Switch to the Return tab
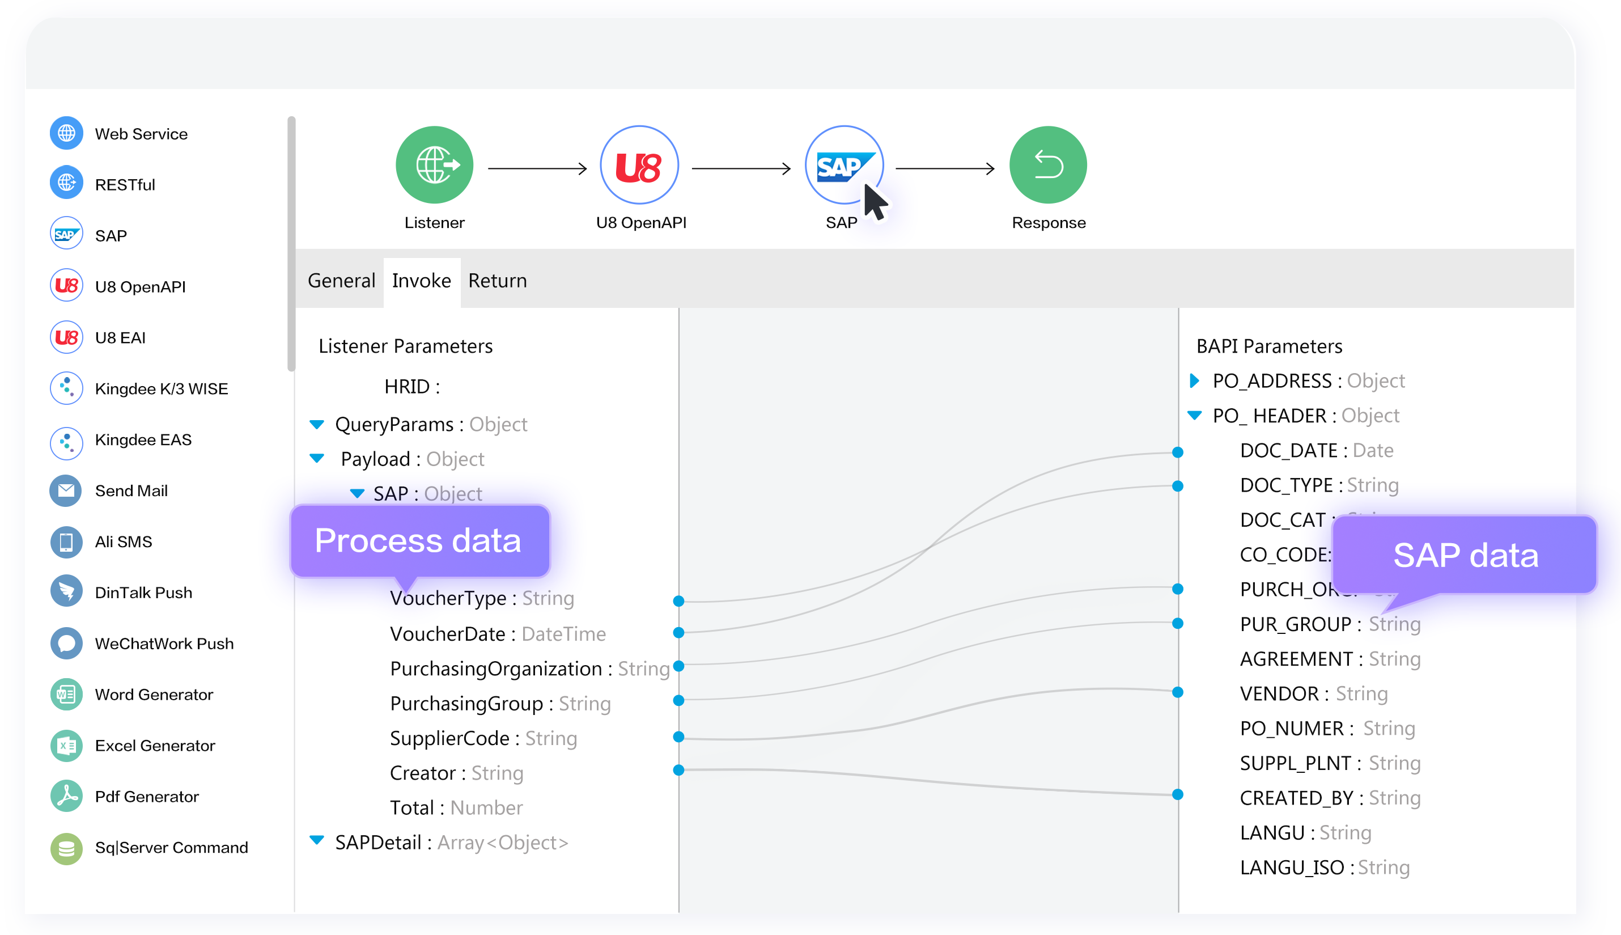This screenshot has height=935, width=1621. pyautogui.click(x=497, y=281)
